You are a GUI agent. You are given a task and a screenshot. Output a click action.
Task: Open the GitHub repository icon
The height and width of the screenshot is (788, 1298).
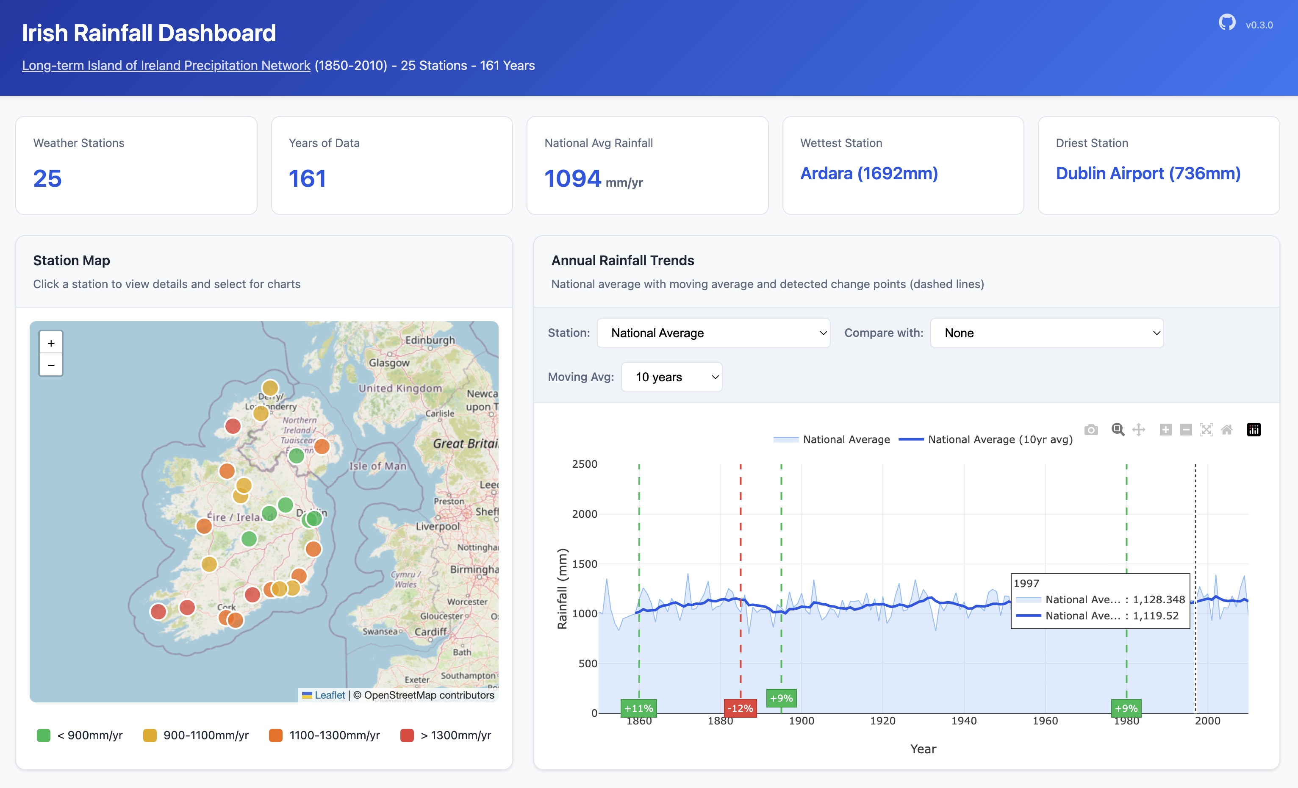1227,22
